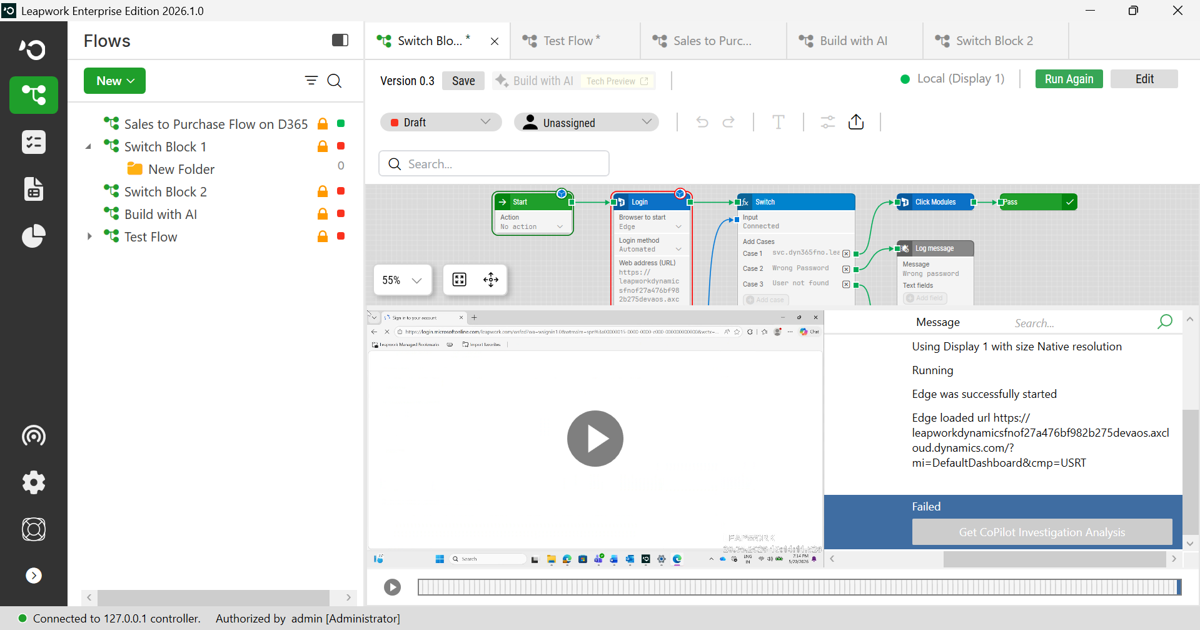Open the New dropdown button

(115, 81)
